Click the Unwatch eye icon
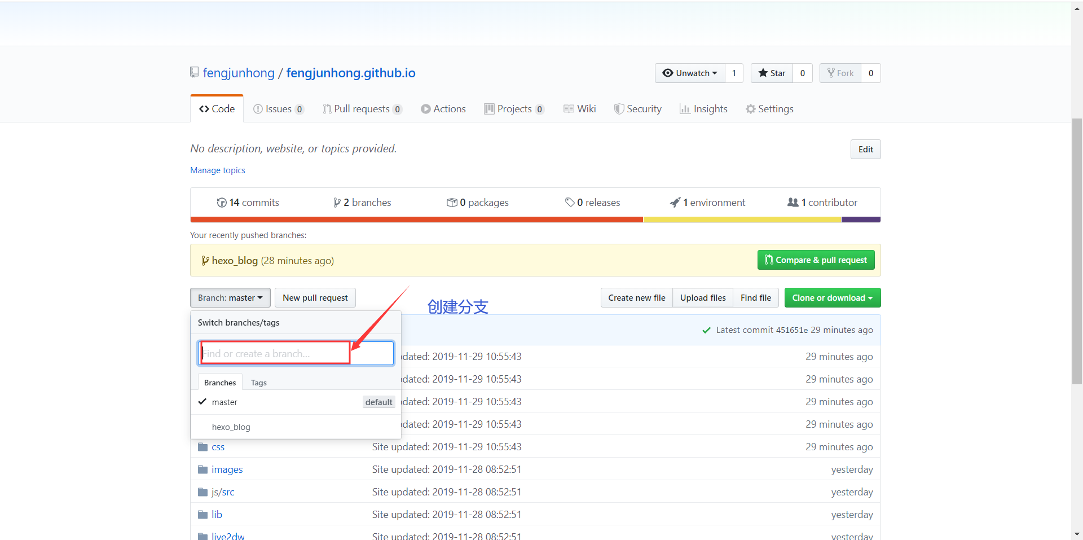This screenshot has width=1083, height=540. [x=668, y=73]
